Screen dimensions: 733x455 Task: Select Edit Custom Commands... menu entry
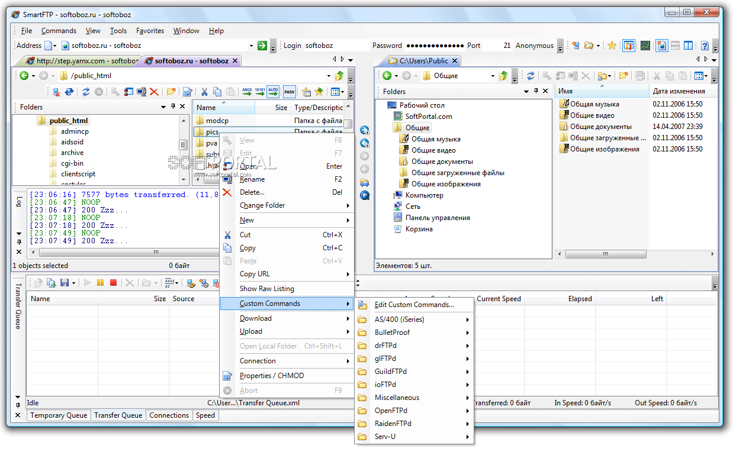coord(414,305)
